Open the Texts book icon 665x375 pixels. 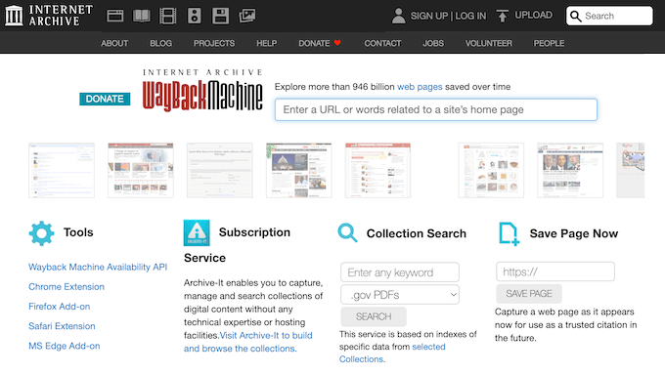click(x=141, y=16)
